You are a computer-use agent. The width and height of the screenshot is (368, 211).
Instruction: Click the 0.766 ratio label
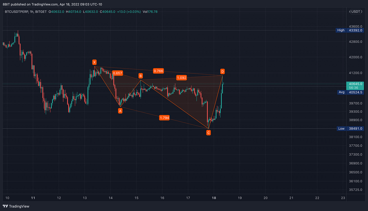pyautogui.click(x=158, y=71)
